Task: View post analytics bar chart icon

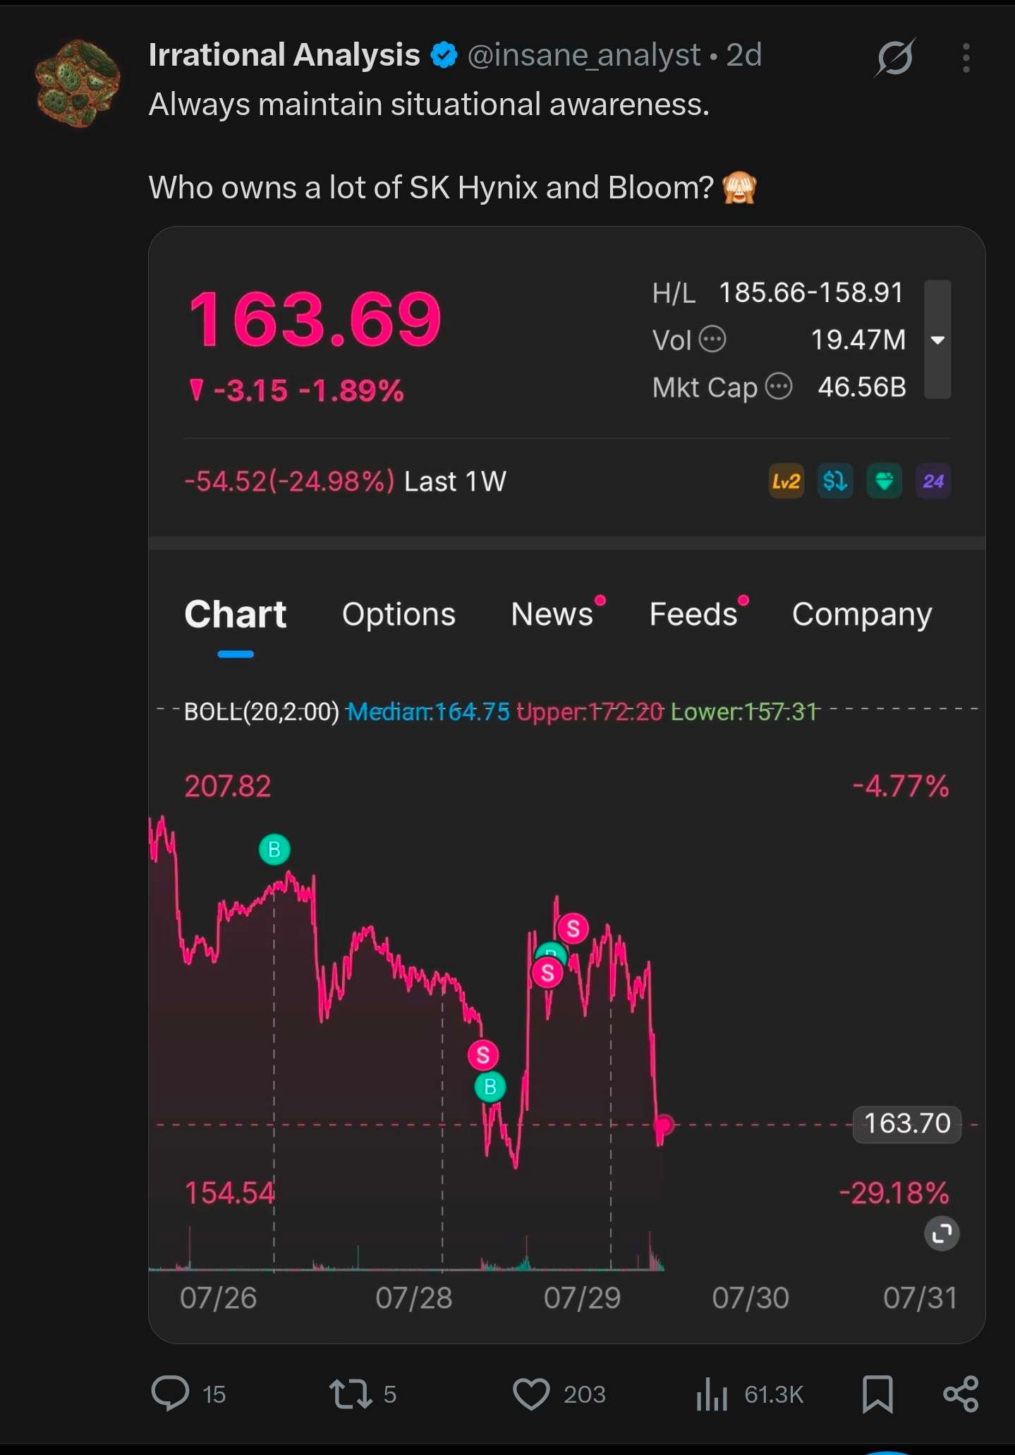Action: coord(712,1394)
